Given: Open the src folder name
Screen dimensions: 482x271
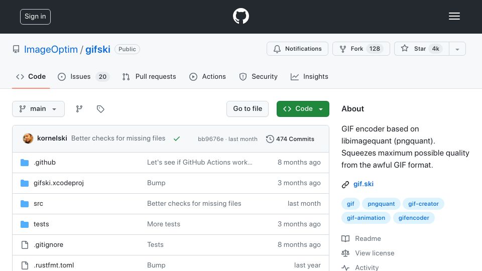Looking at the screenshot, I should [38, 203].
